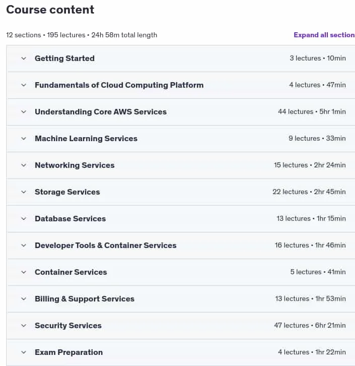
Task: Click chevron beside Understanding Core AWS Services
Action: [24, 112]
